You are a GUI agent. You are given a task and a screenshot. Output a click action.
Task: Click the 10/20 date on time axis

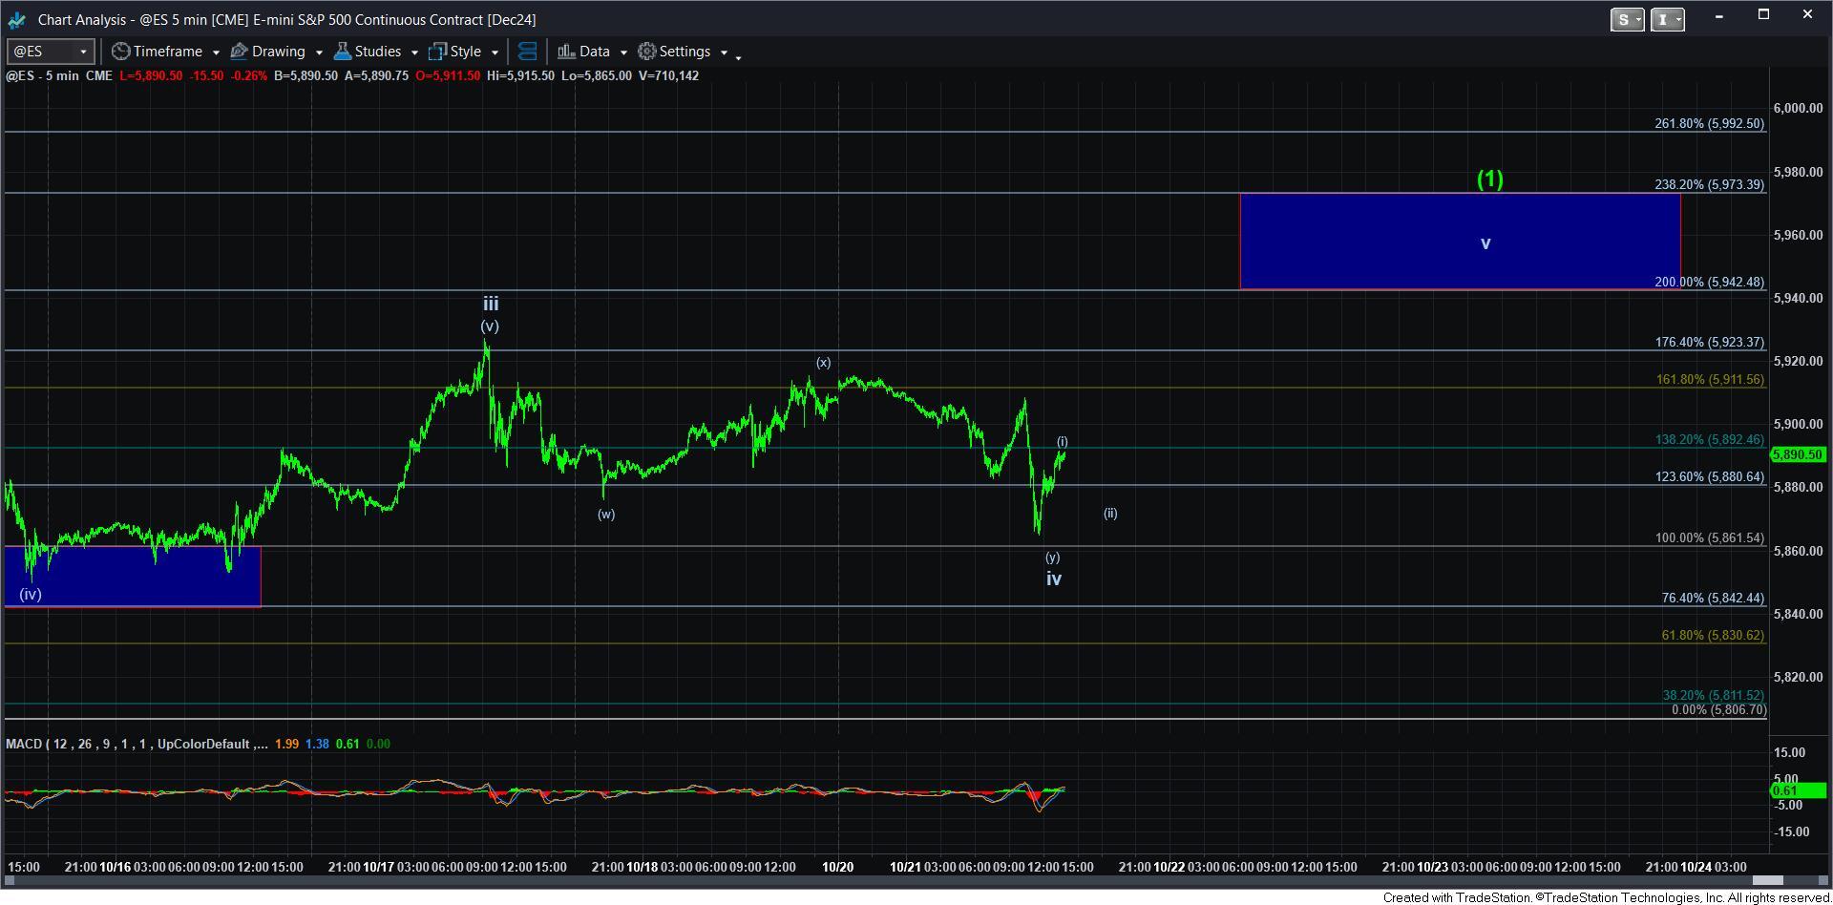[837, 867]
